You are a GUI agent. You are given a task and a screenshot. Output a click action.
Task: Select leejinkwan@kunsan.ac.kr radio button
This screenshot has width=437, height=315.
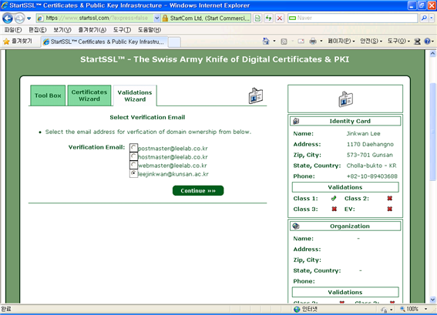[134, 173]
